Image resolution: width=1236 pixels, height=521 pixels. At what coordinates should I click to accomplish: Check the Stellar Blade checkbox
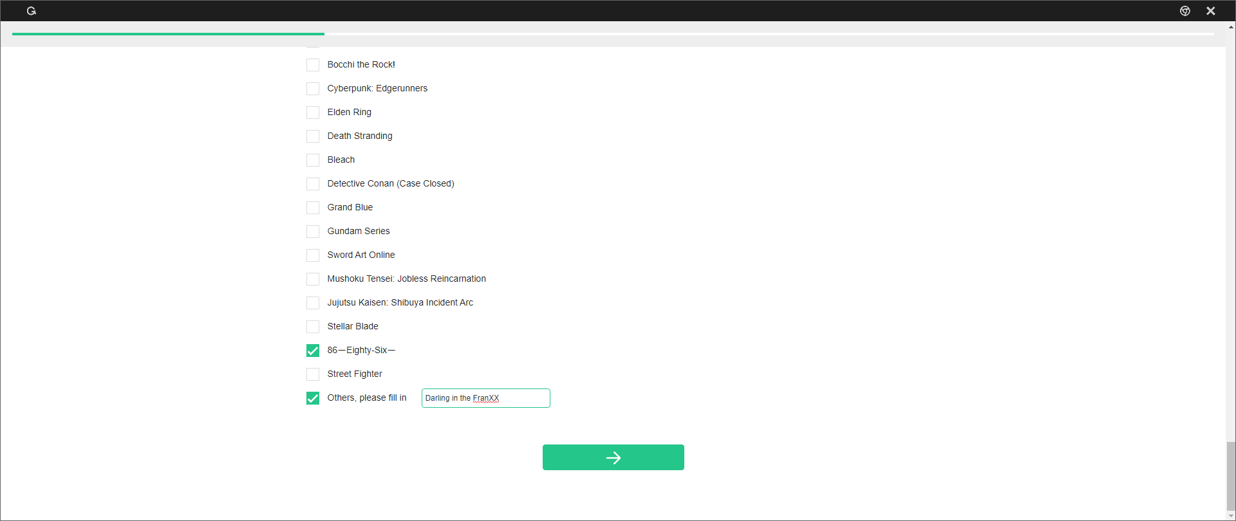pos(313,327)
